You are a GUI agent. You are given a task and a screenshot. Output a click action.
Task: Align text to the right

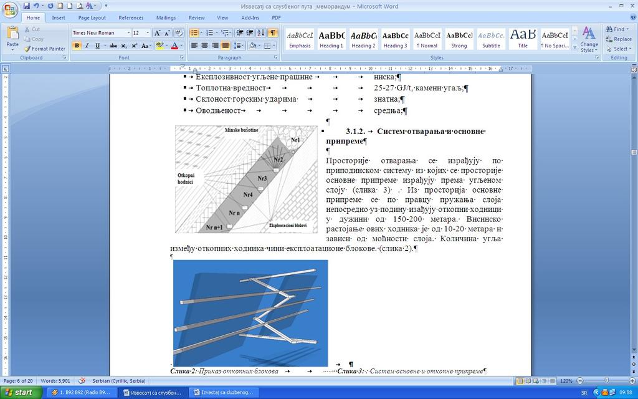(215, 46)
